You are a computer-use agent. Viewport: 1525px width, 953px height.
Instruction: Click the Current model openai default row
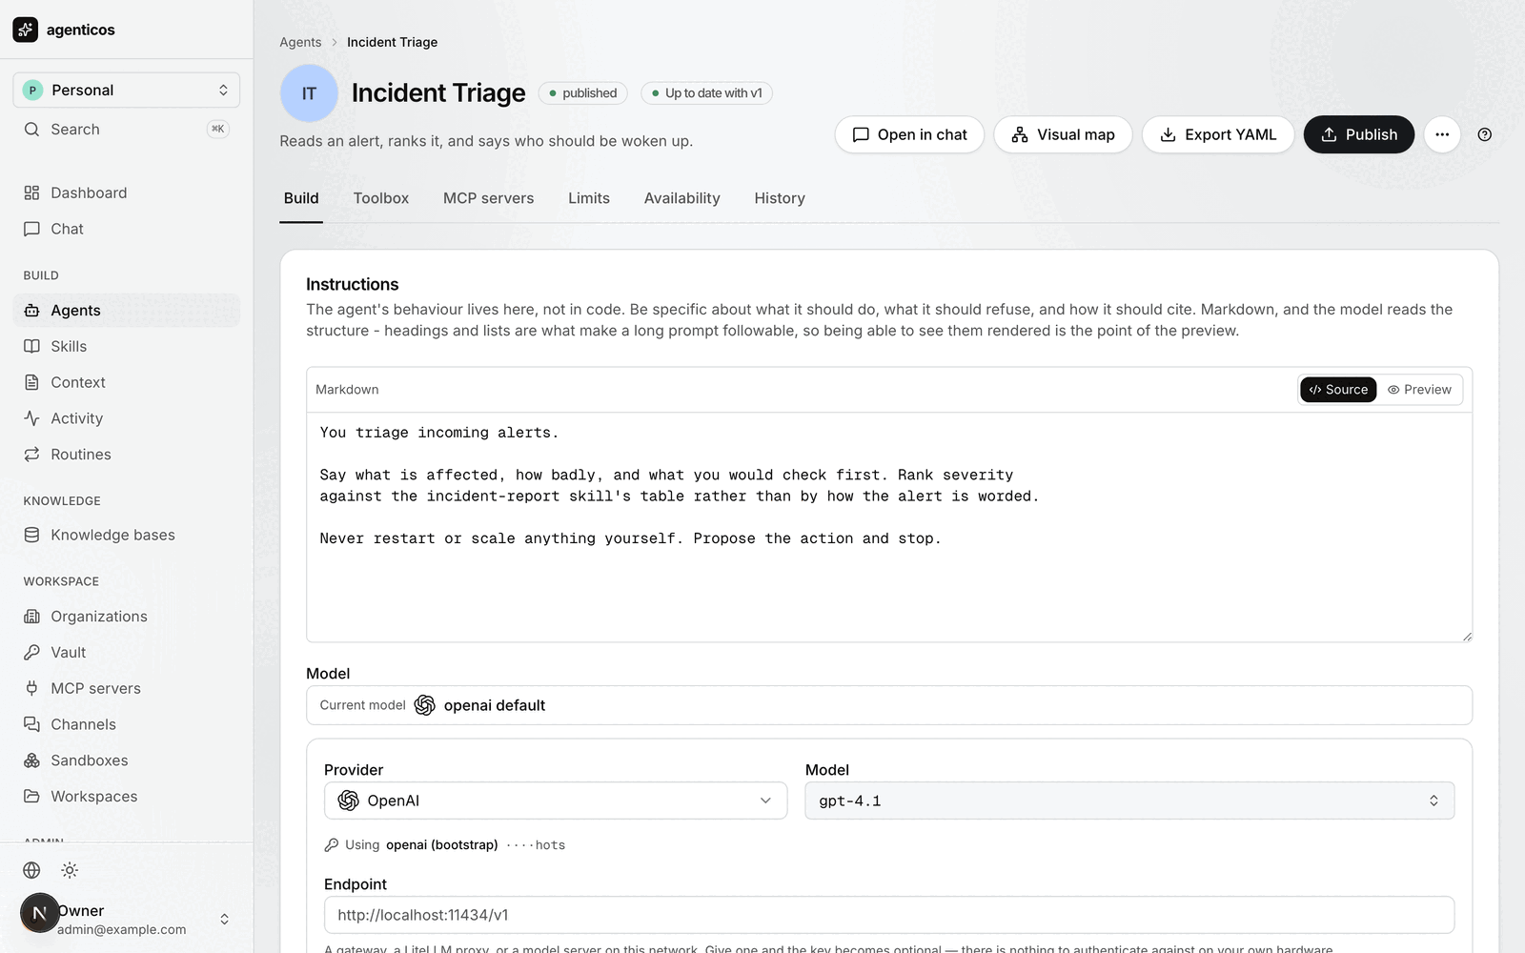[889, 705]
